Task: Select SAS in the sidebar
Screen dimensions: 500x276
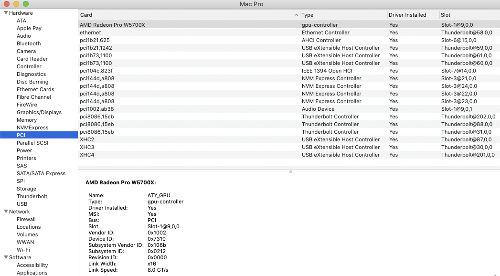Action: [21, 166]
